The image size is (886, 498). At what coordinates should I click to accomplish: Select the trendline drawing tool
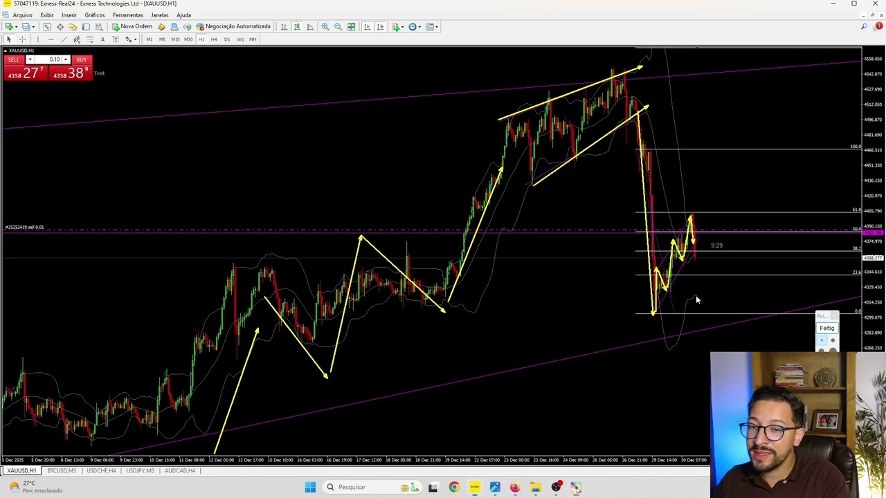click(64, 39)
